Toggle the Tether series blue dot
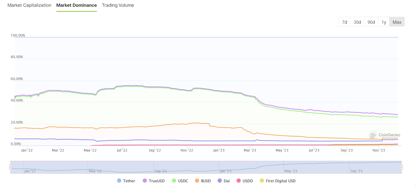 pyautogui.click(x=119, y=181)
